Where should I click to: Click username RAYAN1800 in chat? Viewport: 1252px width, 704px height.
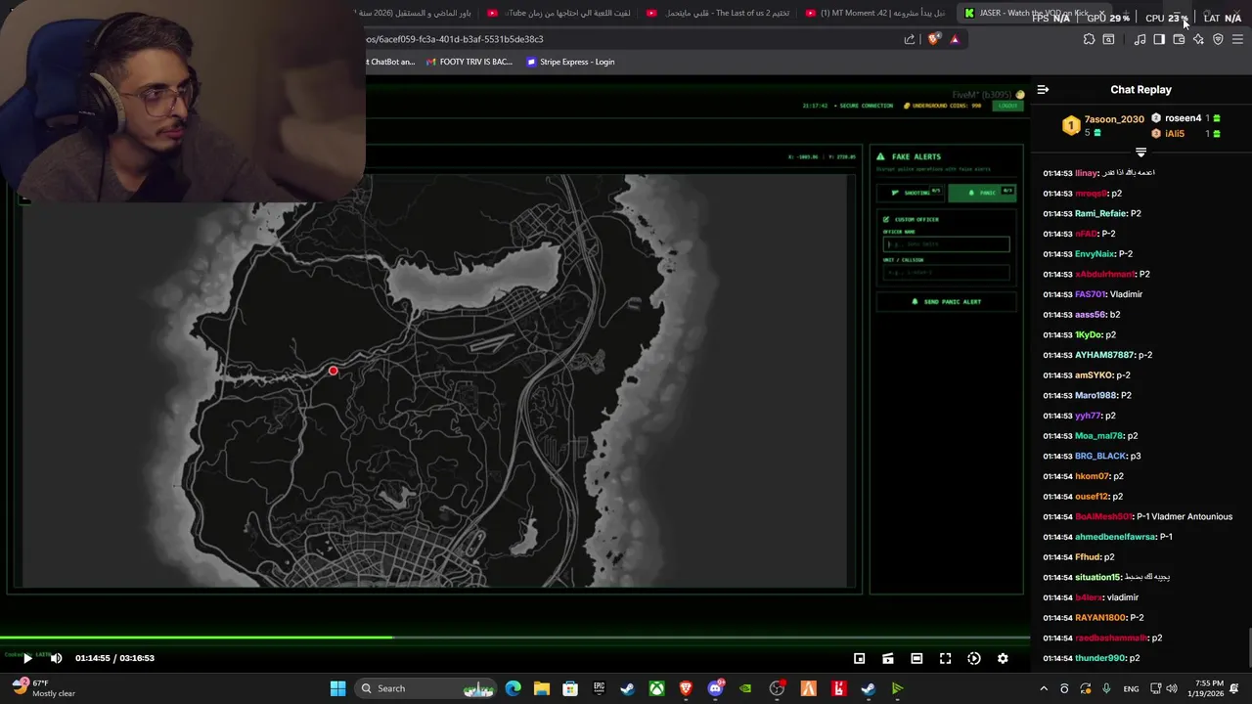[x=1100, y=618]
